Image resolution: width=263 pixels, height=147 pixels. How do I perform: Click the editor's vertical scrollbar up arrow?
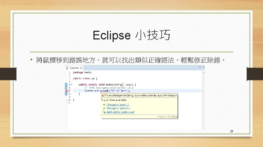coord(204,72)
